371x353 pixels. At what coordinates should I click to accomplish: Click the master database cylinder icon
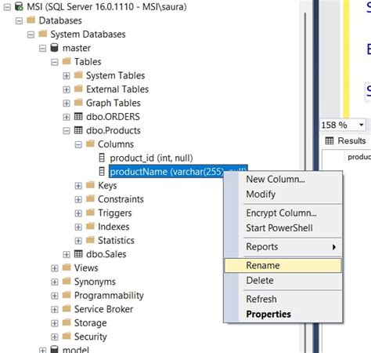pos(54,48)
